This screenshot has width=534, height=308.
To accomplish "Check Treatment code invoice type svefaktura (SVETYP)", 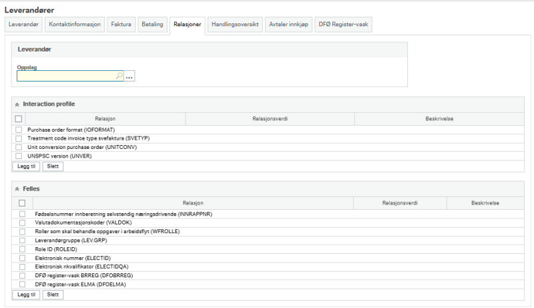I will click(19, 138).
